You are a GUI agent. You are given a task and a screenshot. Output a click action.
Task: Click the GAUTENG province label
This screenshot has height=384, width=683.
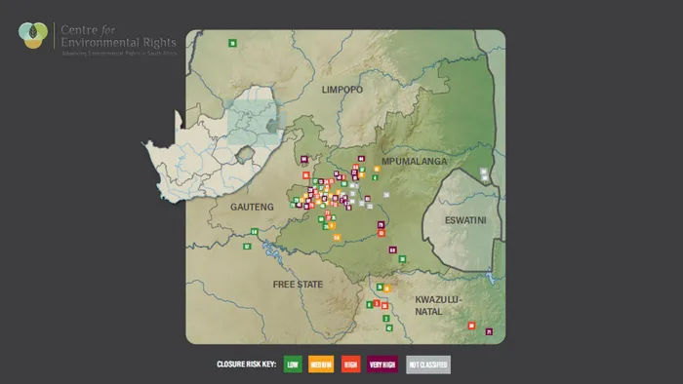252,207
